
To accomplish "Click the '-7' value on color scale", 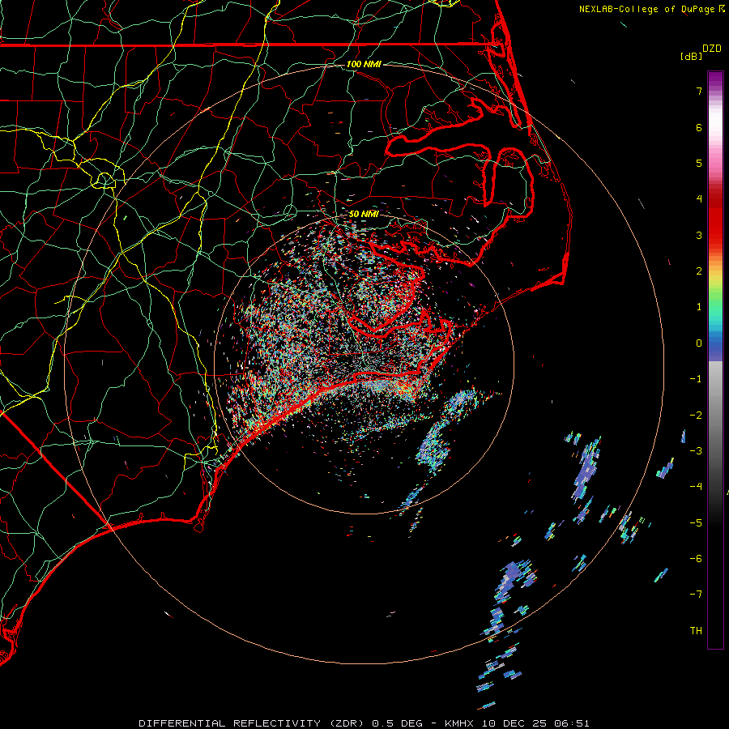I will point(696,595).
